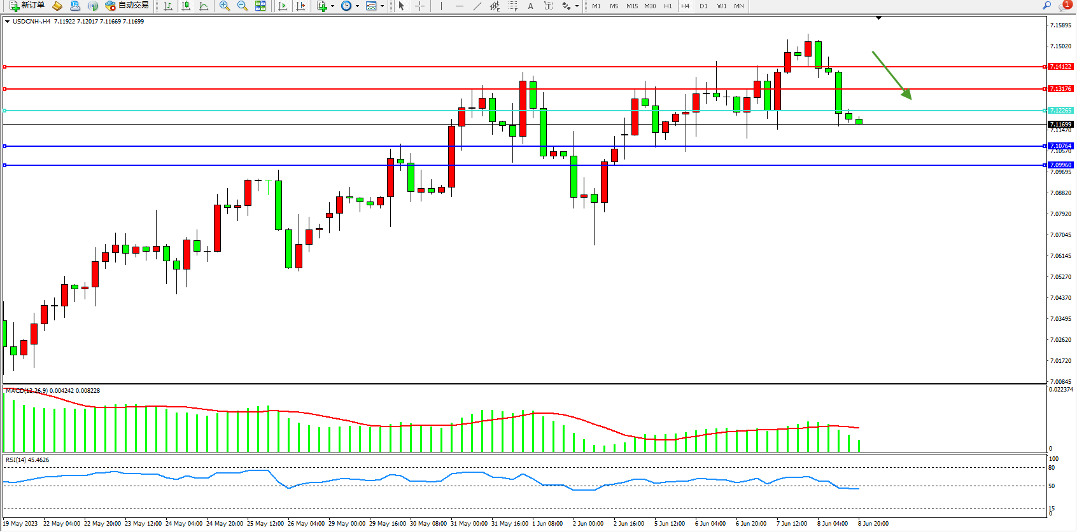Screen dimensions: 1077x532
Task: Toggle the AutoTrading button
Action: click(x=127, y=6)
